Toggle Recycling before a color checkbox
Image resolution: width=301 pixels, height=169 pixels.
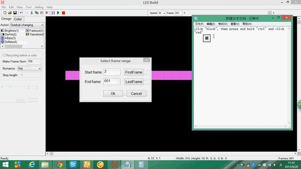pos(4,55)
